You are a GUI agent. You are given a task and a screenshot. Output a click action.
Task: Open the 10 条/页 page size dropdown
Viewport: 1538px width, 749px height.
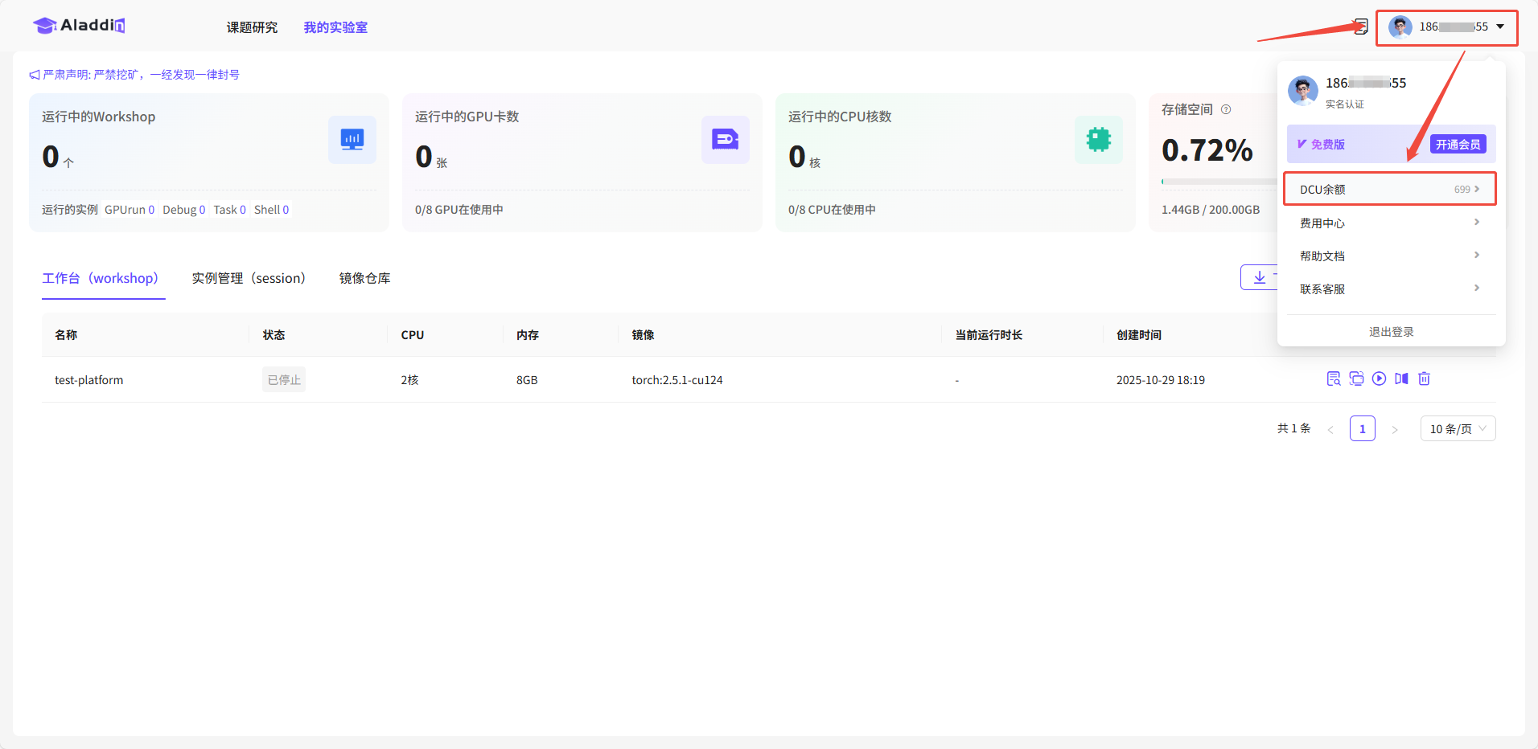coord(1458,428)
